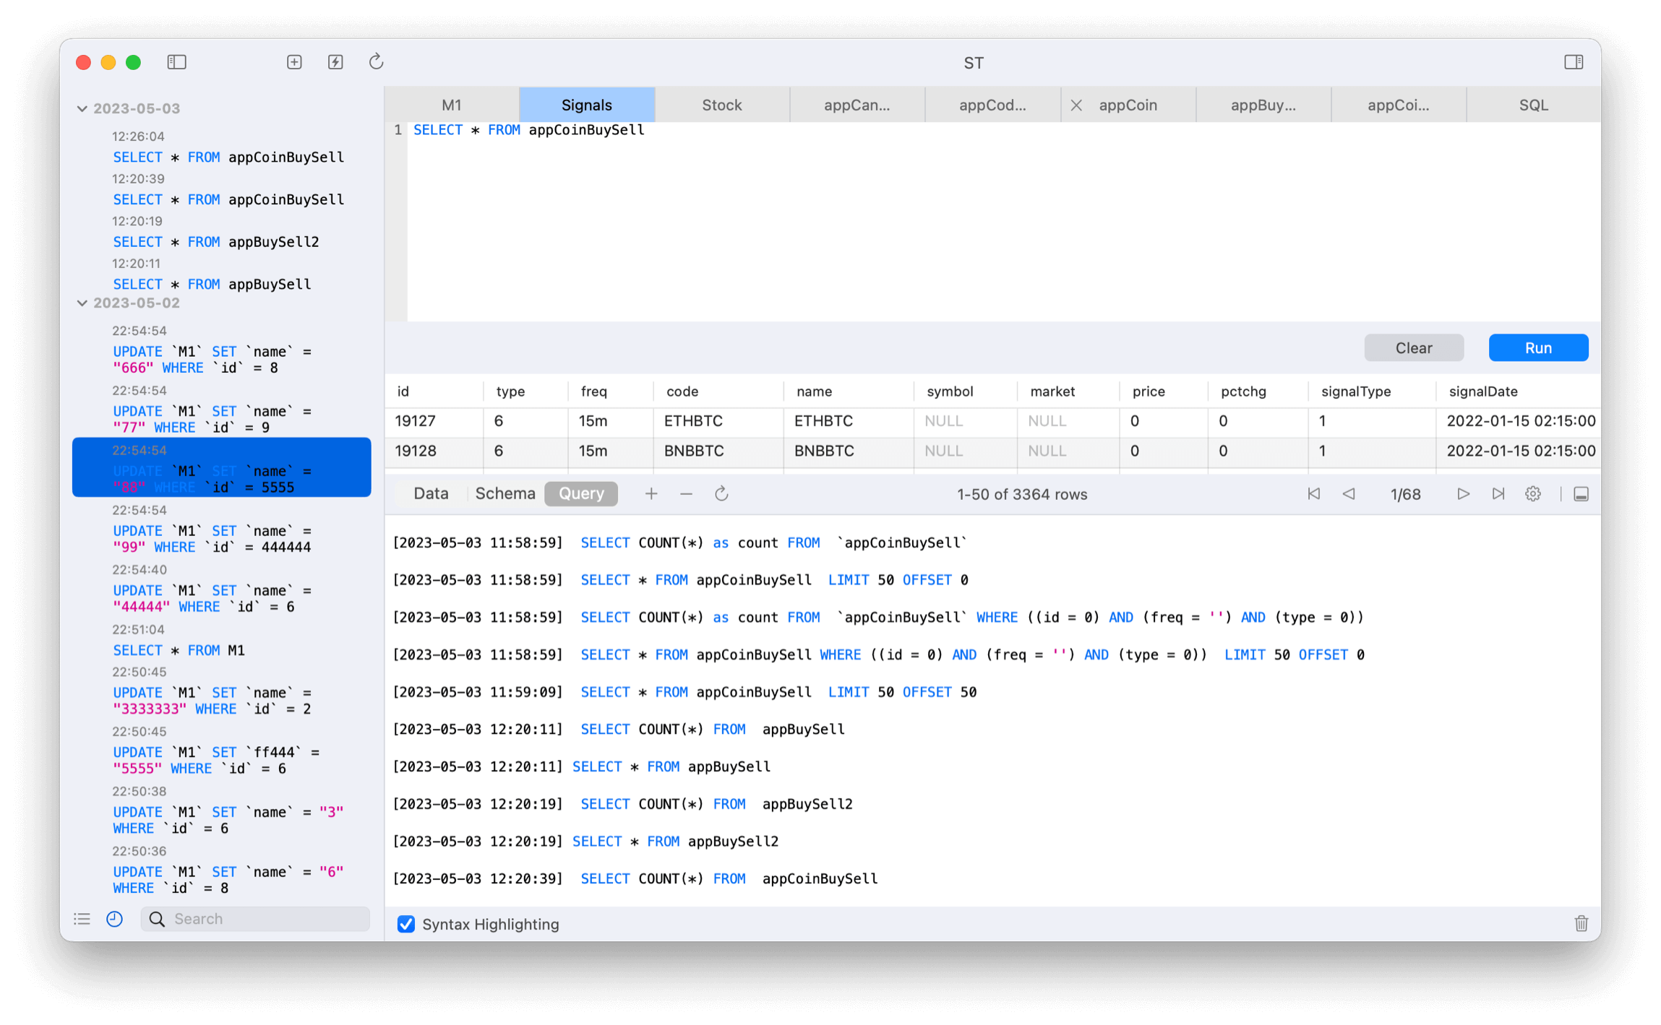The height and width of the screenshot is (1025, 1661).
Task: Show query history clock icon
Action: [114, 919]
